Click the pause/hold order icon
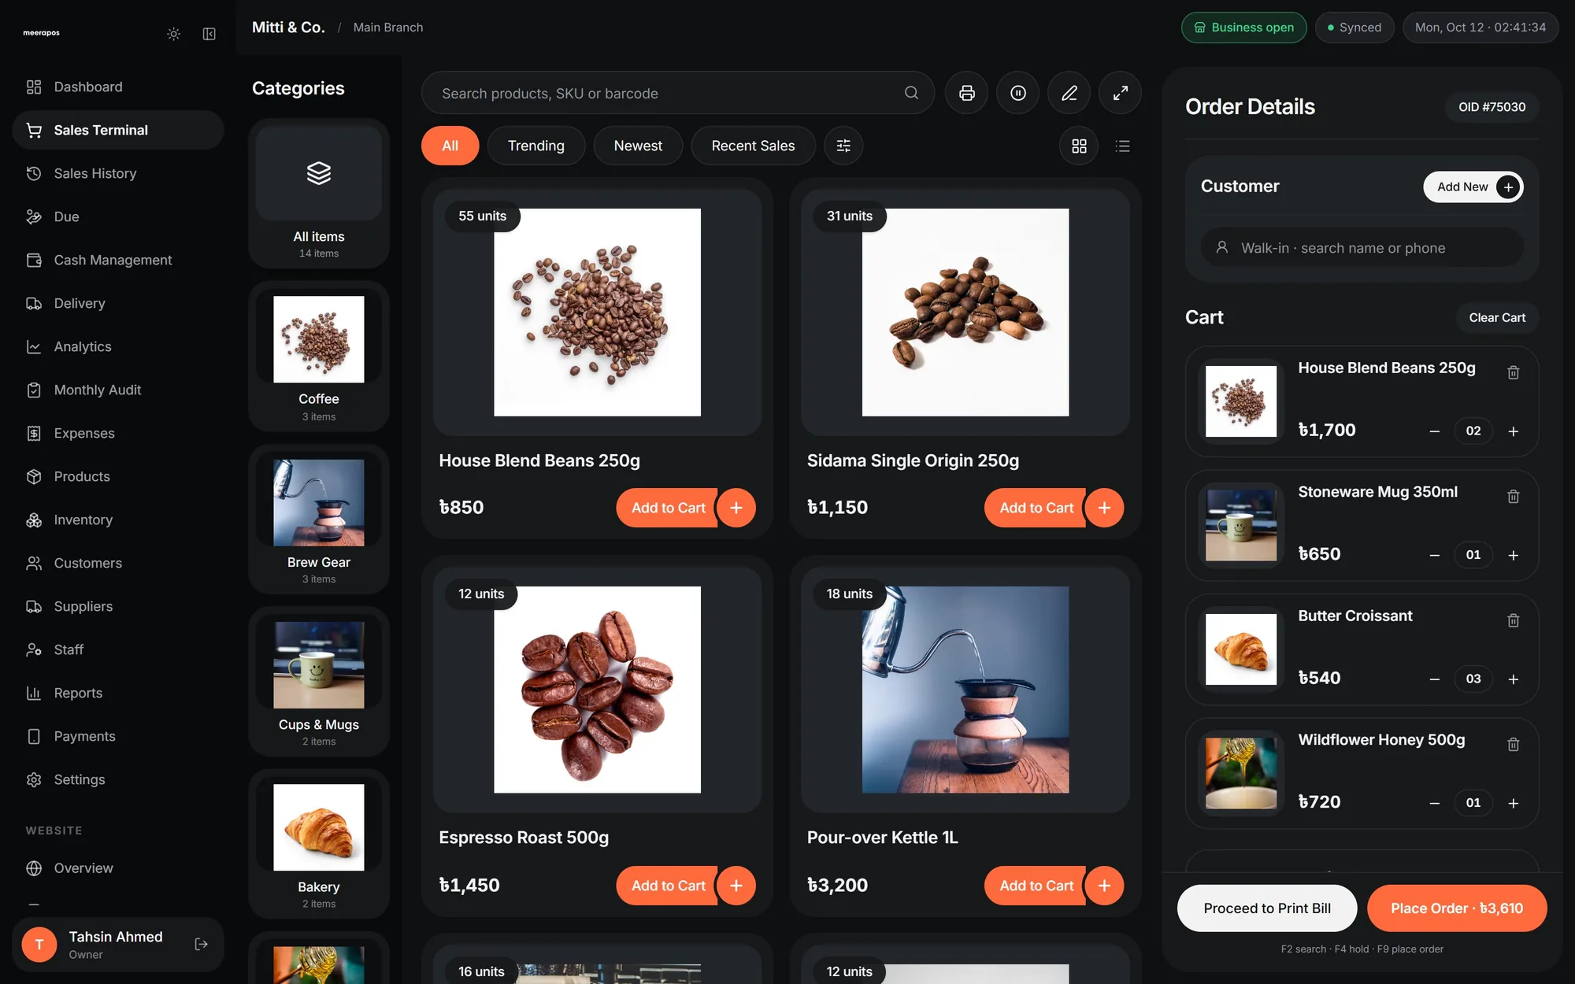 click(1018, 93)
